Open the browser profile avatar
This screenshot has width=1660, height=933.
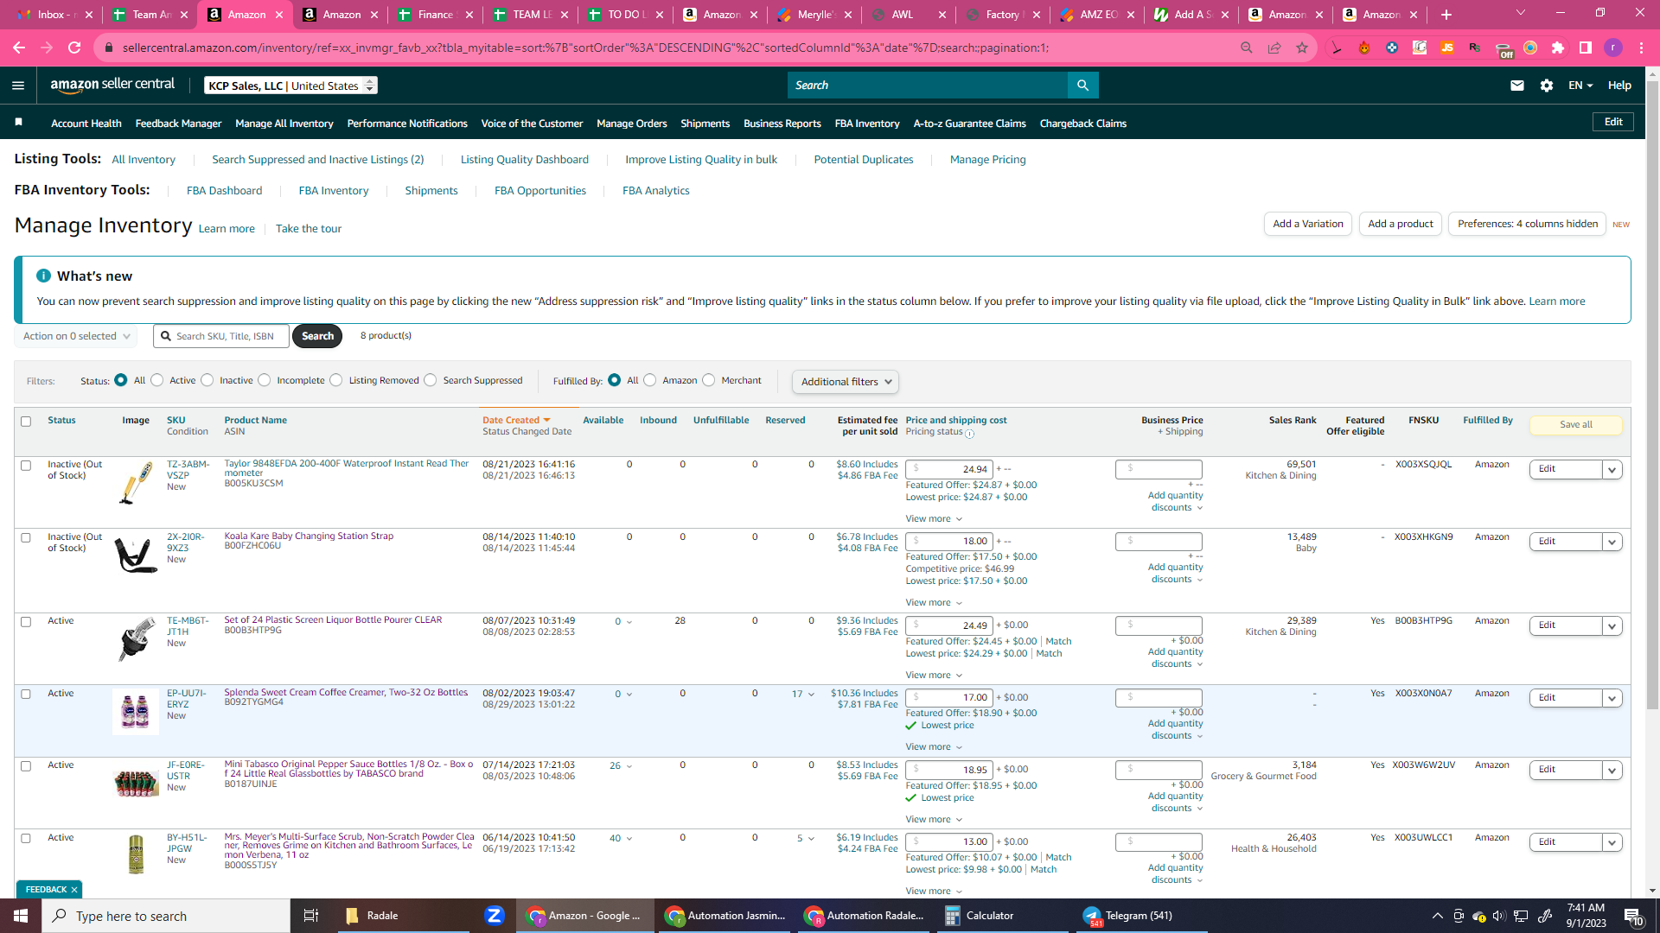click(x=1613, y=48)
